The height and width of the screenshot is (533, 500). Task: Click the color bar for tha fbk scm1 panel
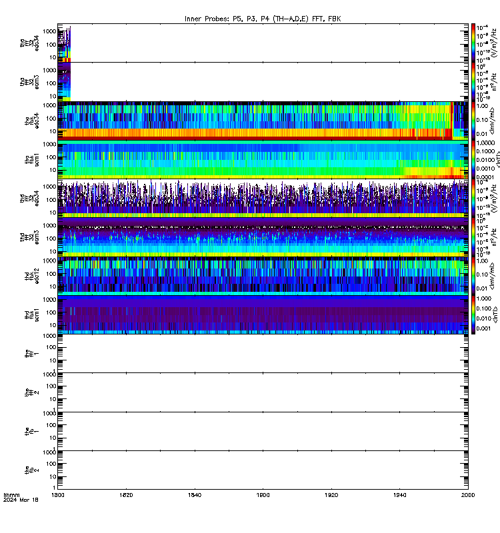point(473,160)
